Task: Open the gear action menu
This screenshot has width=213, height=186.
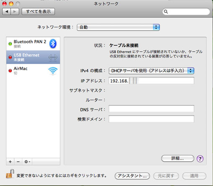Action: pyautogui.click(x=27, y=162)
